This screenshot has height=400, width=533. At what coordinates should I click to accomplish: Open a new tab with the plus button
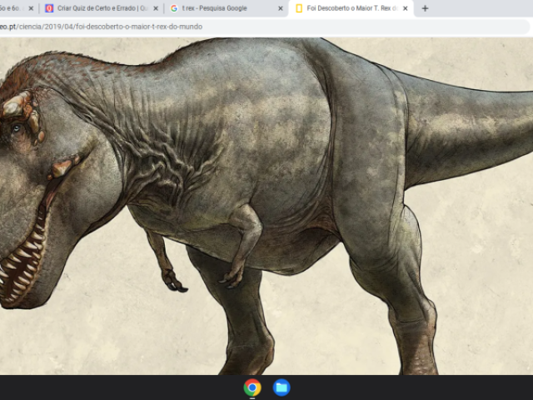pyautogui.click(x=425, y=8)
